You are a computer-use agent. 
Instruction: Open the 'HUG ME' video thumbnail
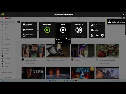[83, 73]
